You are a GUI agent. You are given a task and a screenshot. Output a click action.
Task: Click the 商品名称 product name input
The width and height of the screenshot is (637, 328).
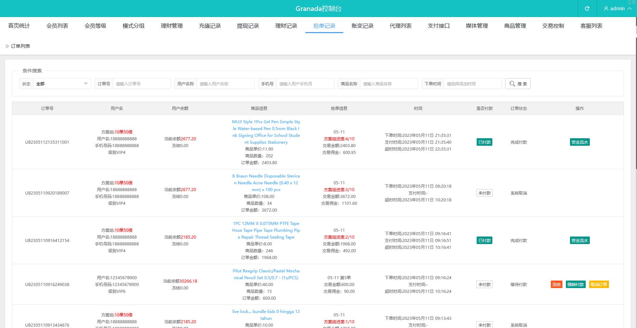(x=389, y=84)
